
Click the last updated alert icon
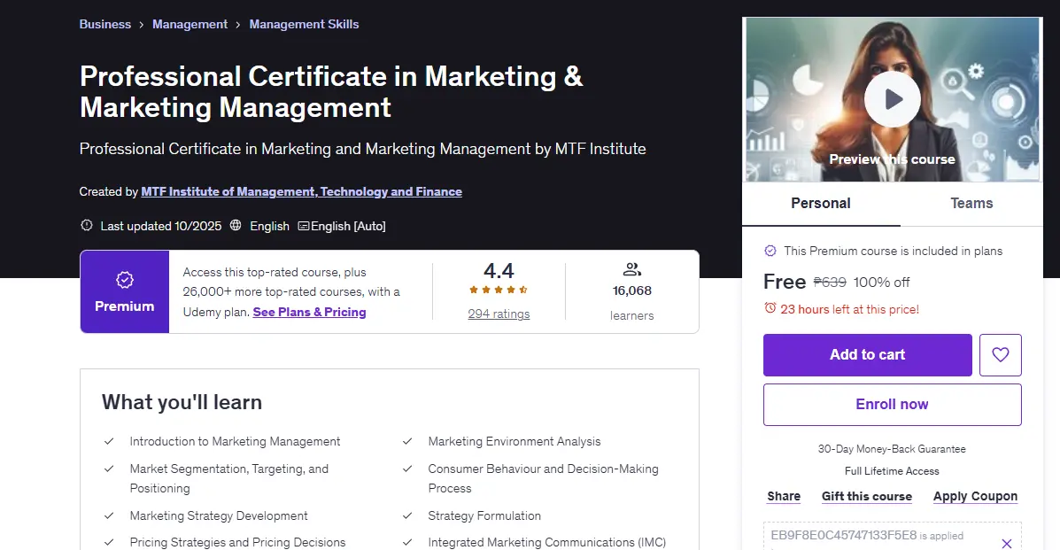point(87,225)
